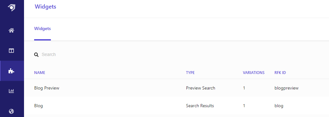Click the blog RFK ID value
Image resolution: width=329 pixels, height=117 pixels.
(279, 106)
